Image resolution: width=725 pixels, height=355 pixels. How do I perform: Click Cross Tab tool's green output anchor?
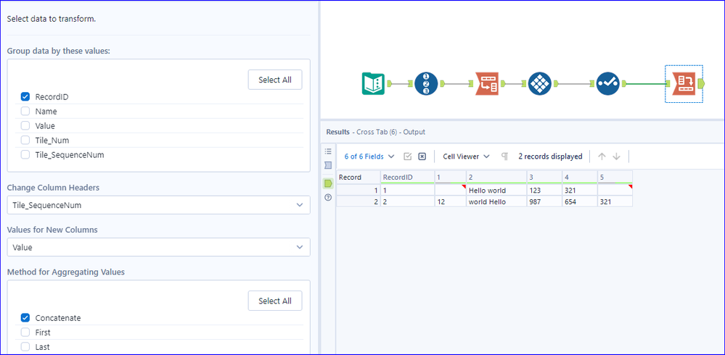(x=700, y=83)
